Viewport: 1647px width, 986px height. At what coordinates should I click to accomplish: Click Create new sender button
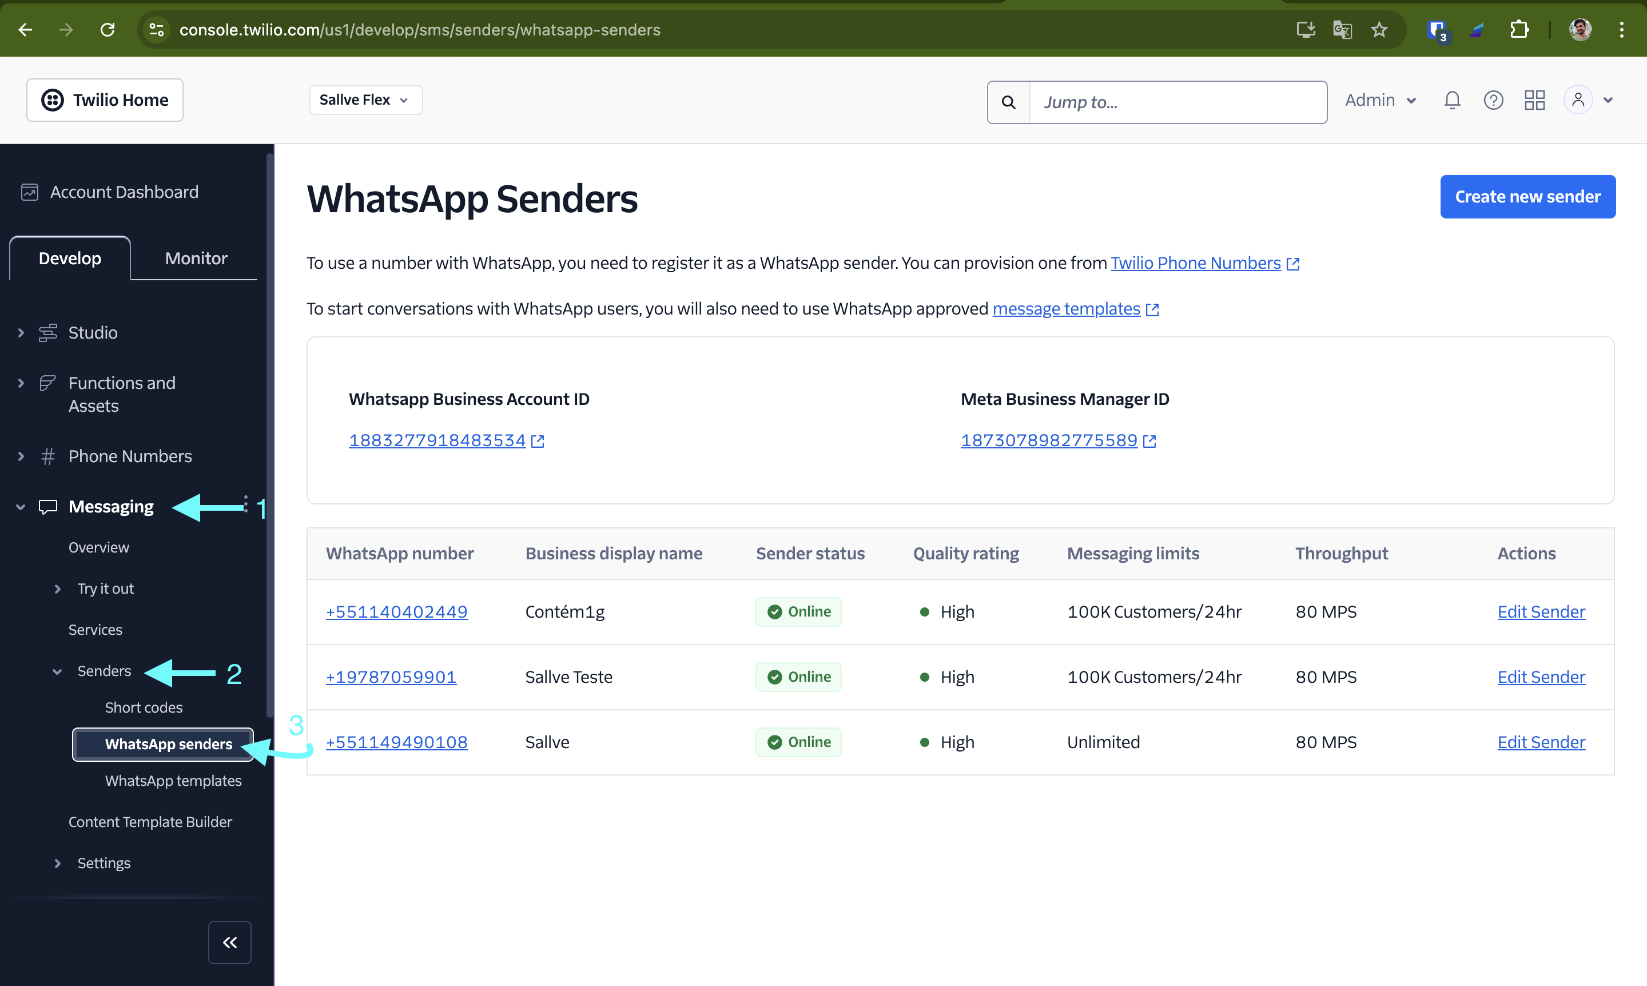click(x=1527, y=197)
